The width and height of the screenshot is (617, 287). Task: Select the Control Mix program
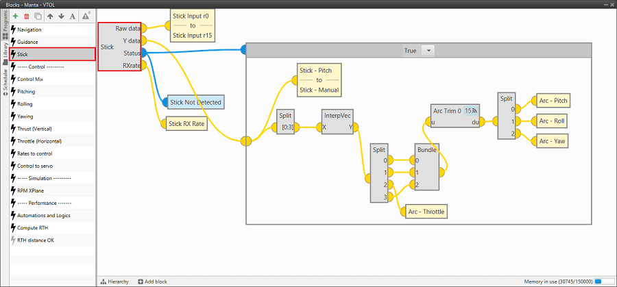pyautogui.click(x=31, y=79)
